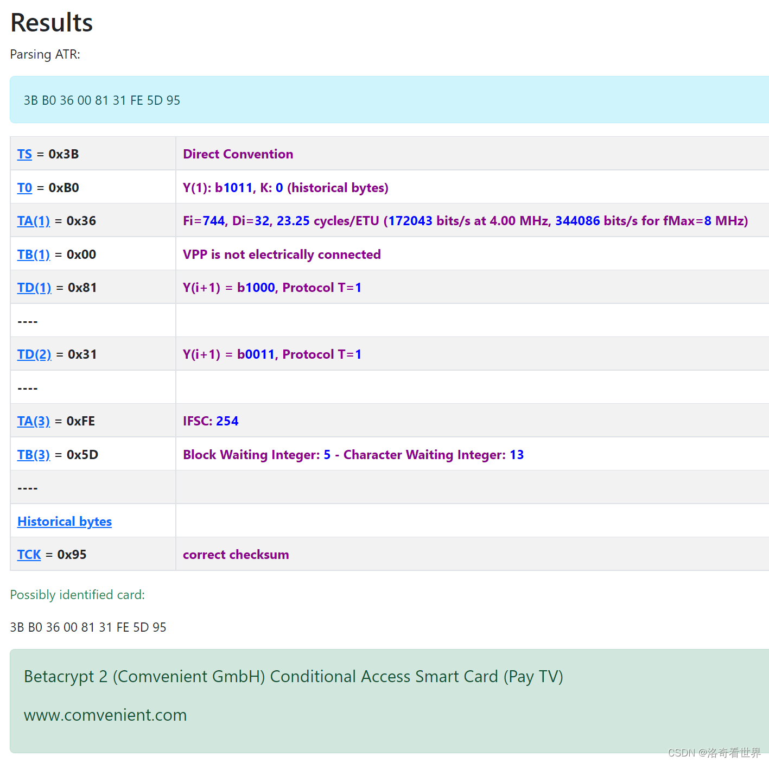Follow the TA(1) hyperlink

click(33, 221)
